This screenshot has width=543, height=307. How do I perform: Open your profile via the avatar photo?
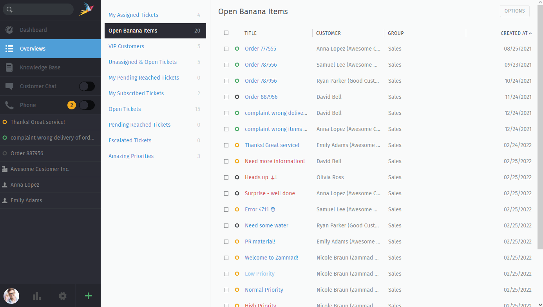[x=11, y=296]
